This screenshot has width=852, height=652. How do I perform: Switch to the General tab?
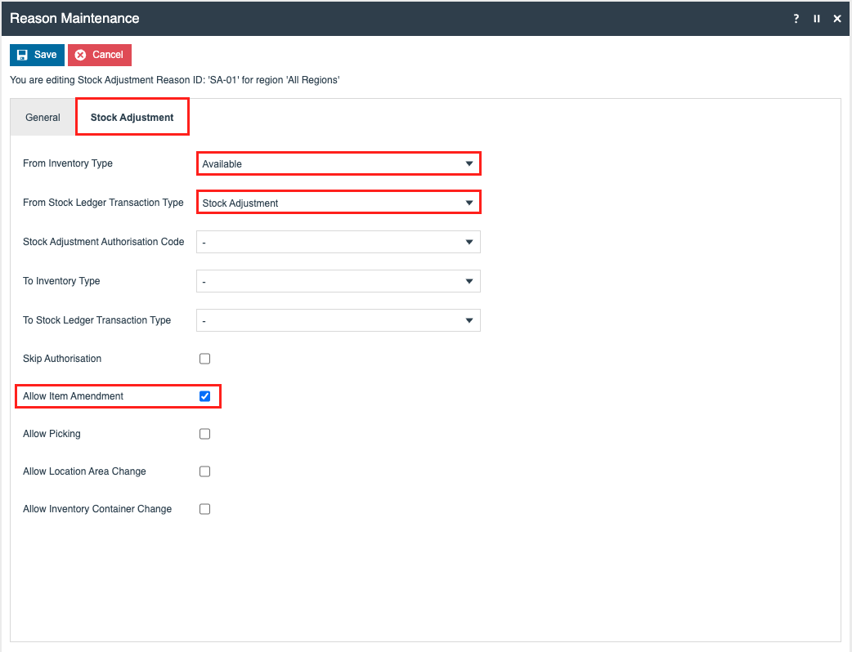[x=43, y=118]
